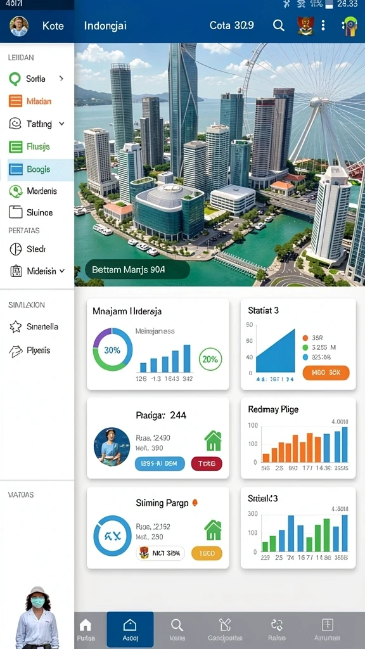Select the orange Mladan sidebar icon
This screenshot has width=365, height=649.
coord(15,101)
